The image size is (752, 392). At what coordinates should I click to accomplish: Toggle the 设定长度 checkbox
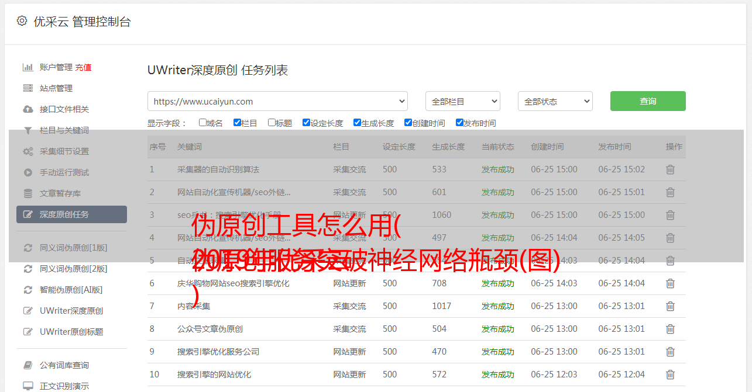click(x=306, y=123)
